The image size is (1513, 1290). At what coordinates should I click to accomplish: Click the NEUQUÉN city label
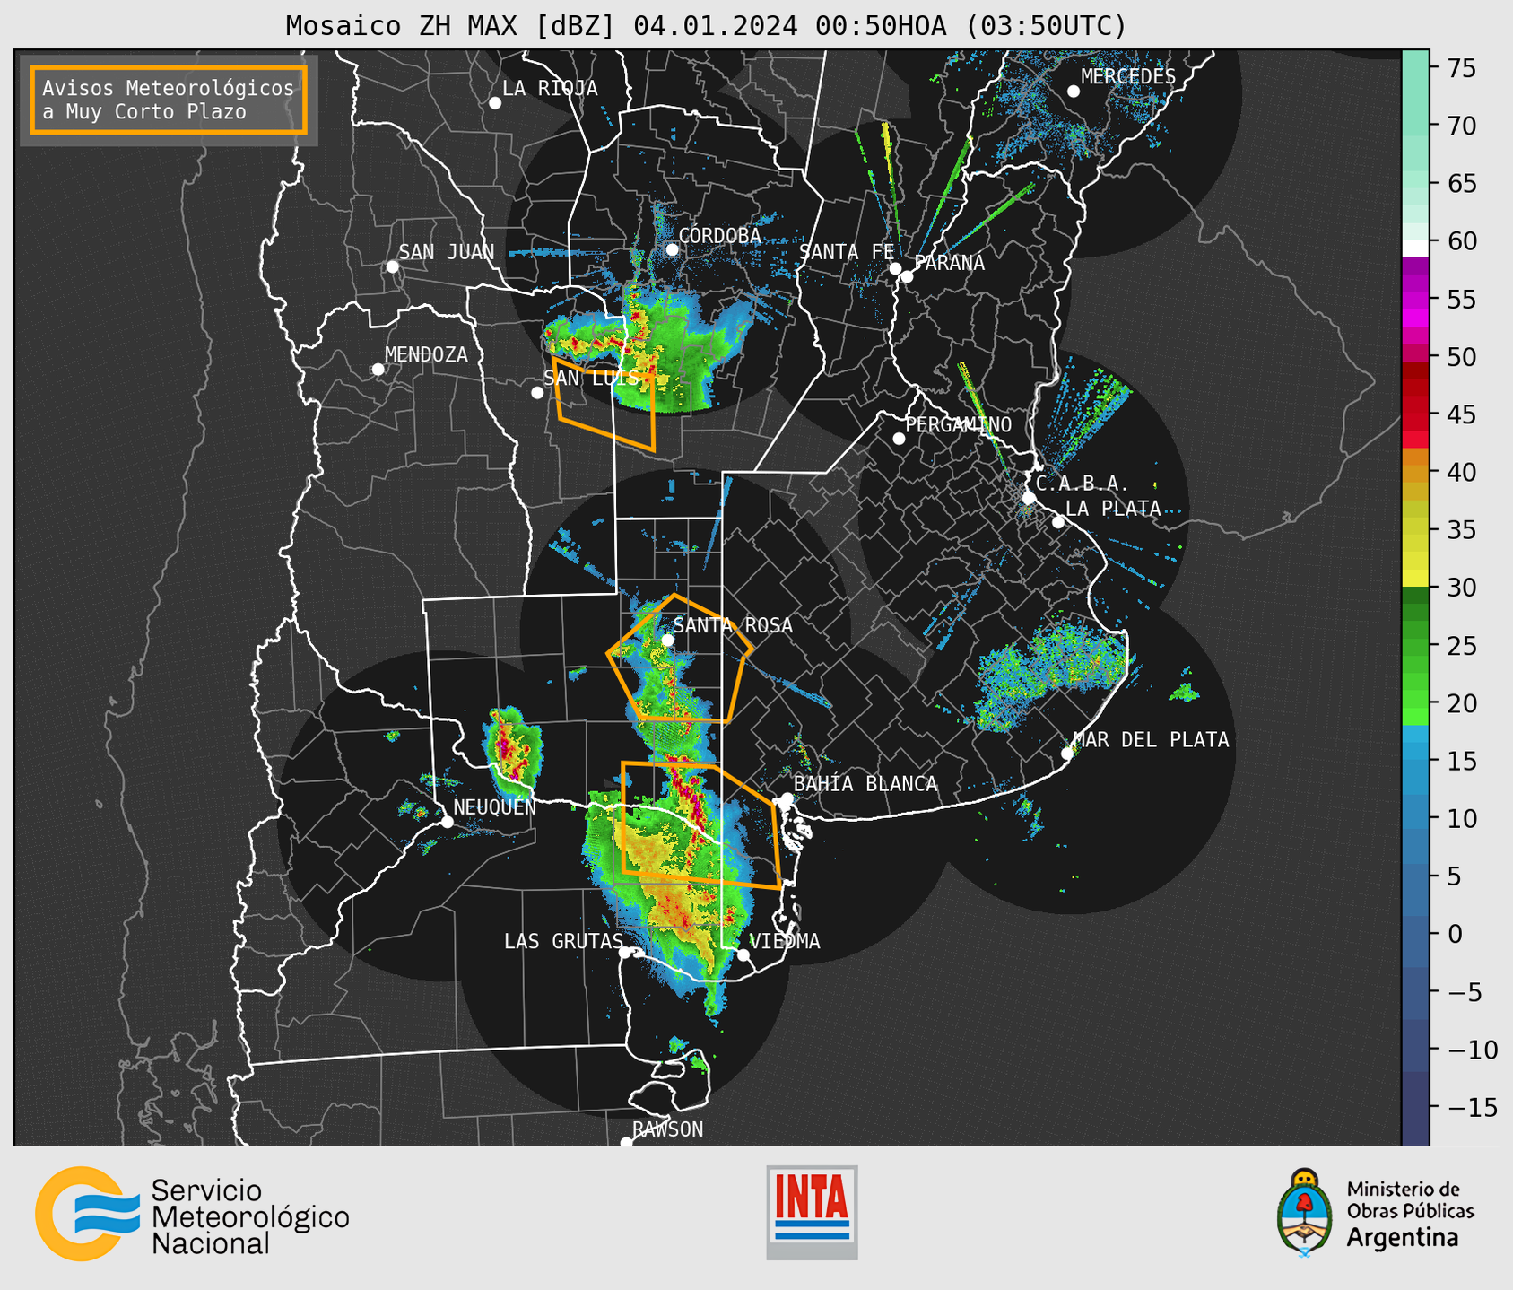(495, 806)
